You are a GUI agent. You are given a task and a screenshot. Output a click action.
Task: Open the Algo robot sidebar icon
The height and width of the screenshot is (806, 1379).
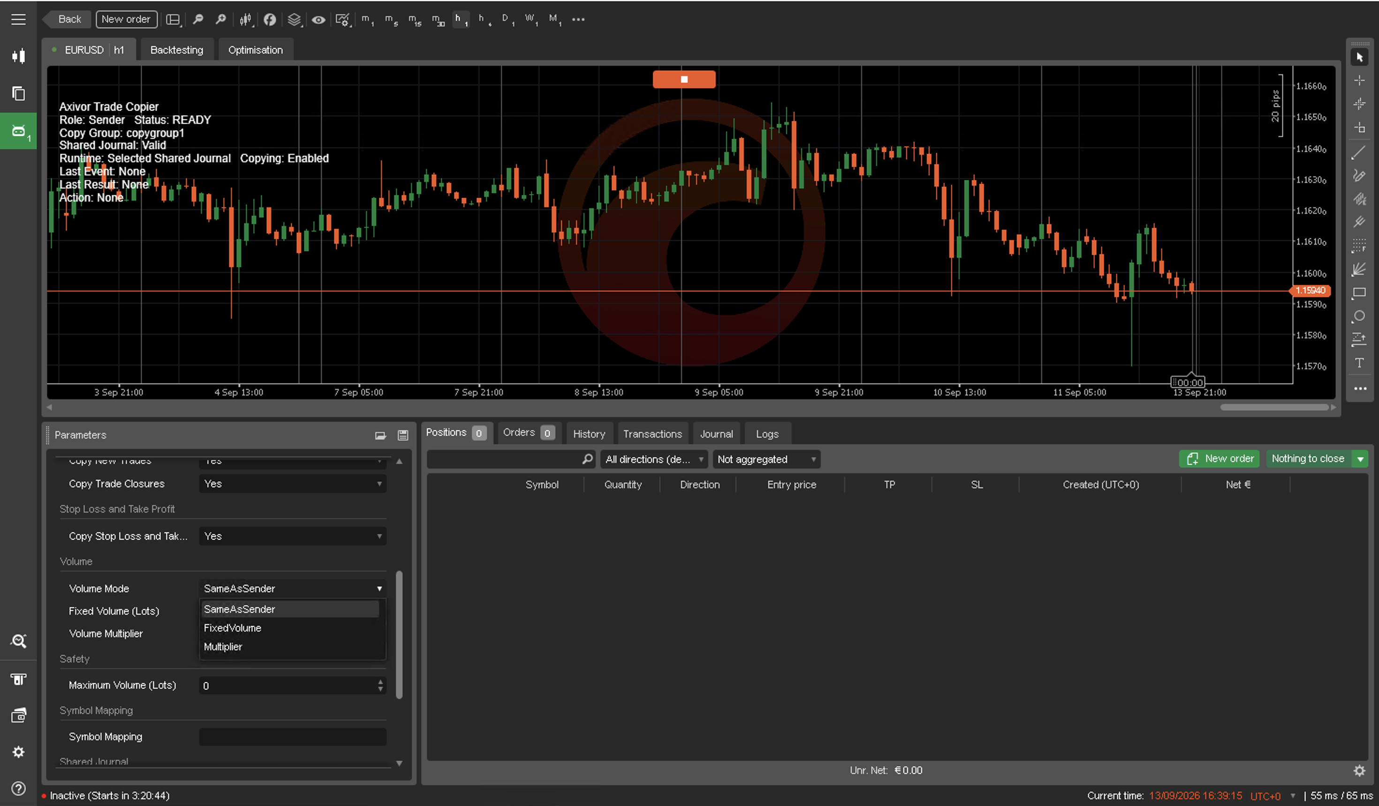click(18, 131)
